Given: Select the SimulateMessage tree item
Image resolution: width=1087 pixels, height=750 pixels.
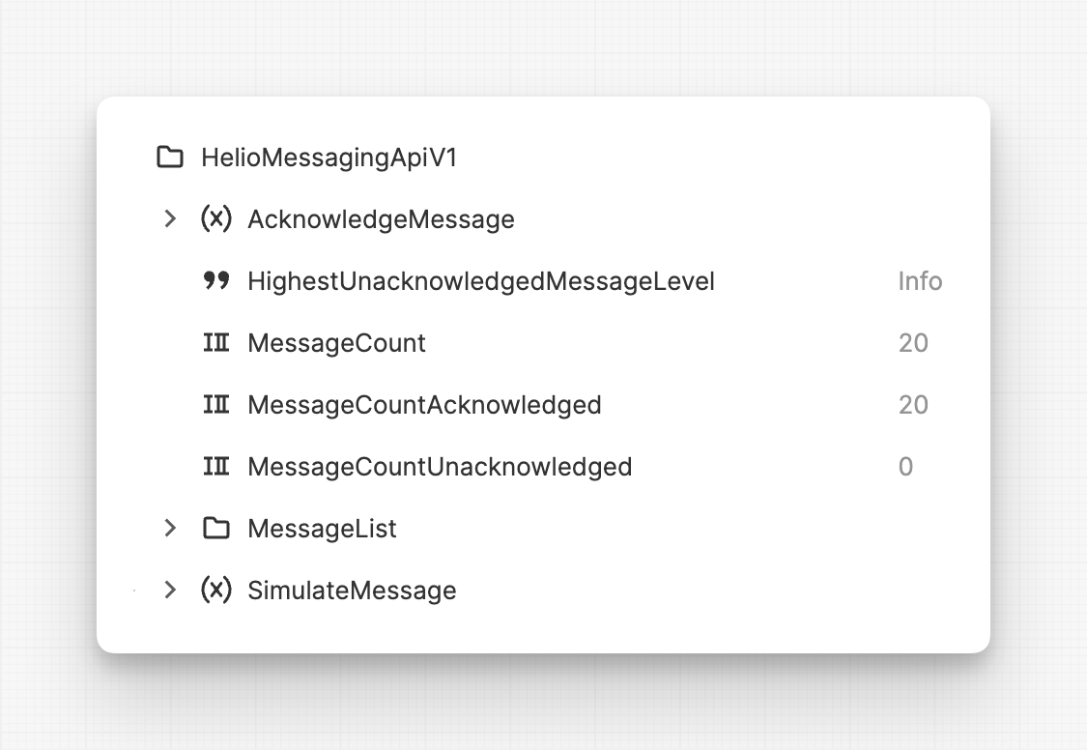Looking at the screenshot, I should pyautogui.click(x=352, y=591).
